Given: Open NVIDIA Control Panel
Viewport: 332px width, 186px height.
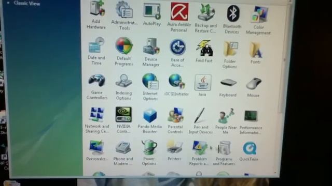Looking at the screenshot, I should pyautogui.click(x=123, y=115).
